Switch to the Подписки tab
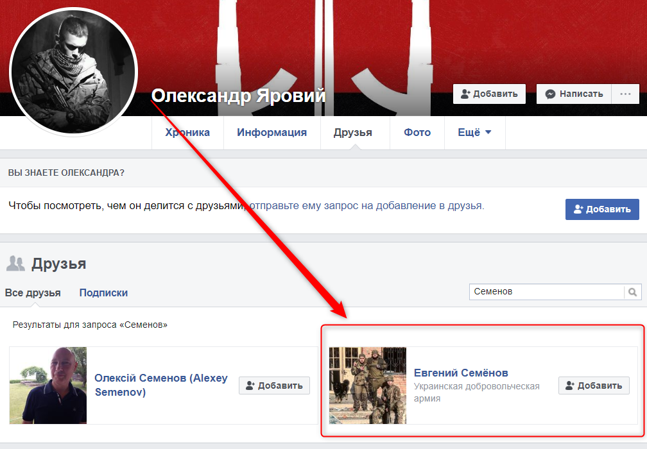647x449 pixels. [x=103, y=292]
